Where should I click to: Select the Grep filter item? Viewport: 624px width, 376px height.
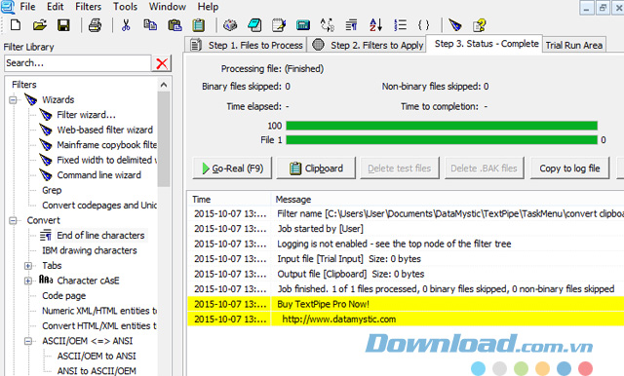coord(52,190)
